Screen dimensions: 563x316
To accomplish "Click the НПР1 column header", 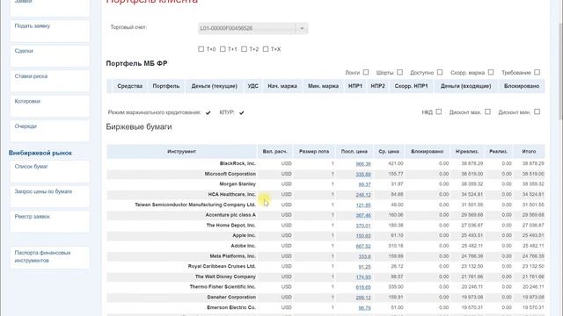I will tap(355, 86).
